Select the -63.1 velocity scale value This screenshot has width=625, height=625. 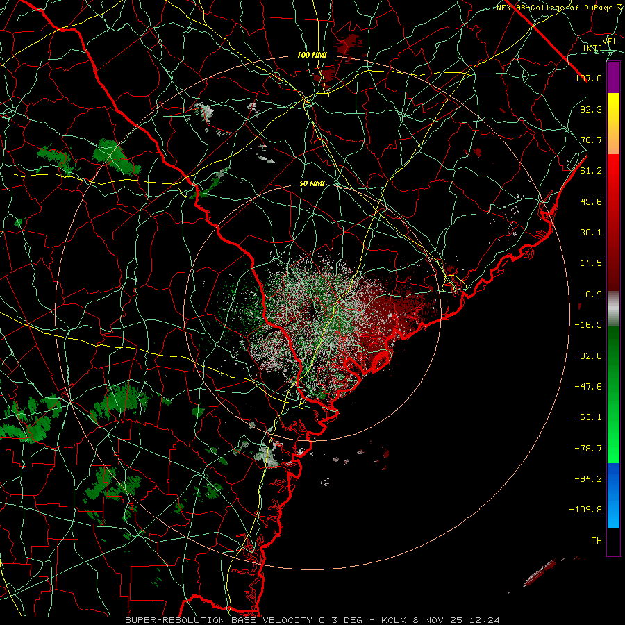tap(588, 417)
